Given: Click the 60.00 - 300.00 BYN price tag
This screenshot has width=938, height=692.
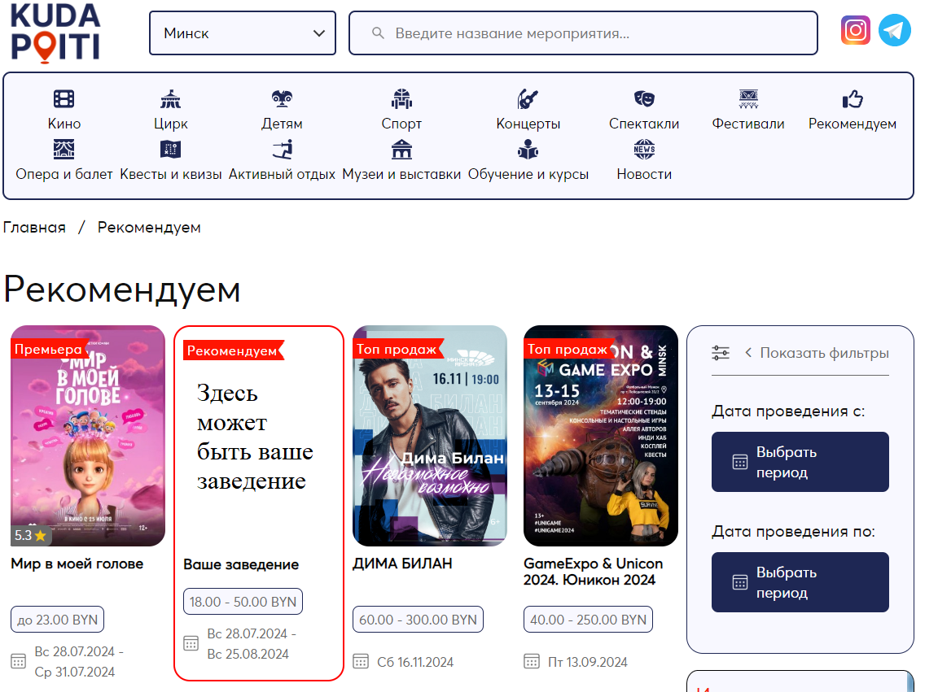Looking at the screenshot, I should (x=419, y=620).
